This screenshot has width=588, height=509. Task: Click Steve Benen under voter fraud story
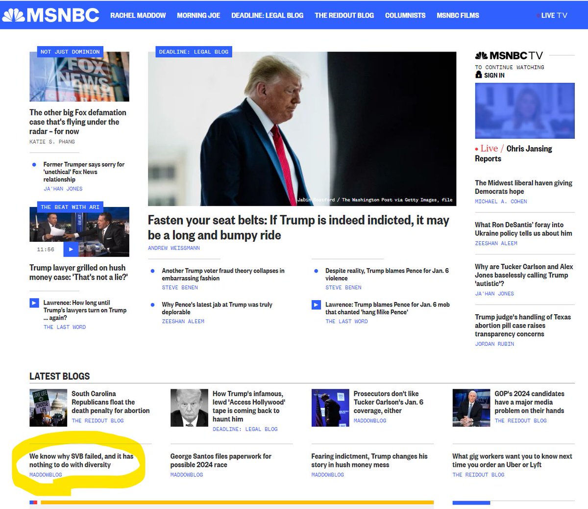[x=180, y=288]
